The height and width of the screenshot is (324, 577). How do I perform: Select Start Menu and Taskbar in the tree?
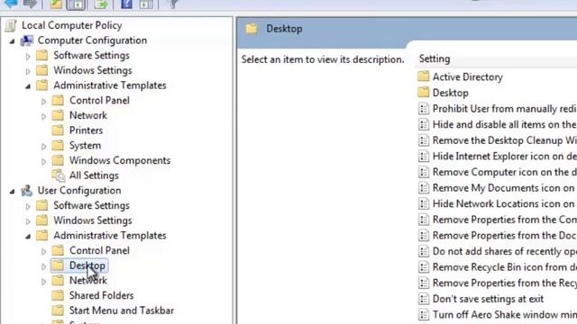(122, 310)
